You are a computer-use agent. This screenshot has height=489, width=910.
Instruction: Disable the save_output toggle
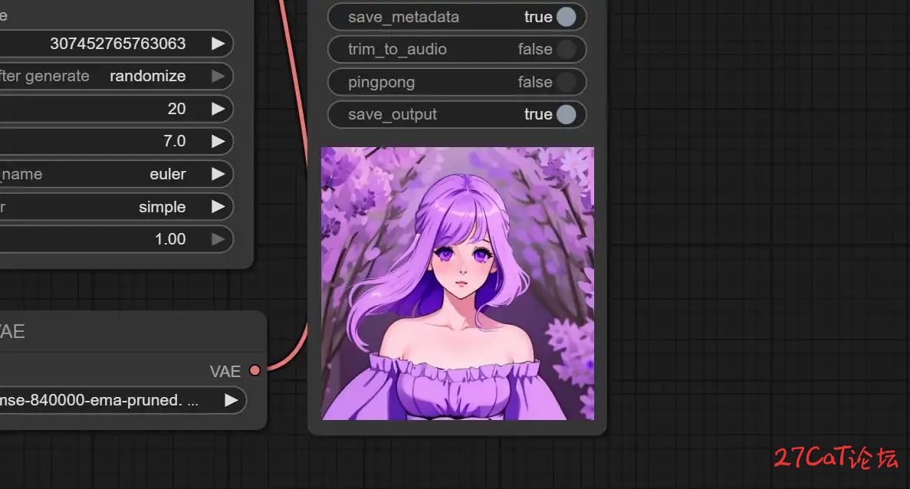point(566,115)
